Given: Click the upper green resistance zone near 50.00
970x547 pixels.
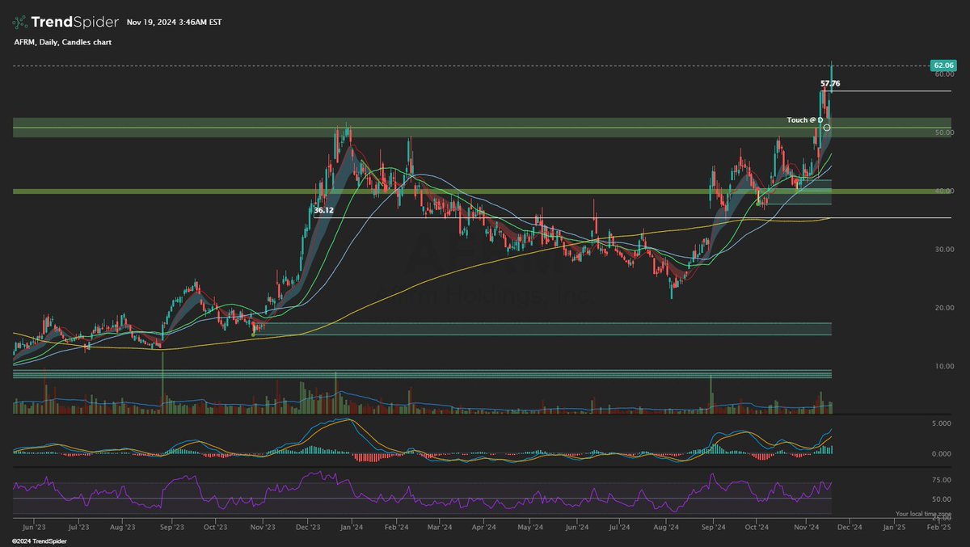Looking at the screenshot, I should coord(404,127).
